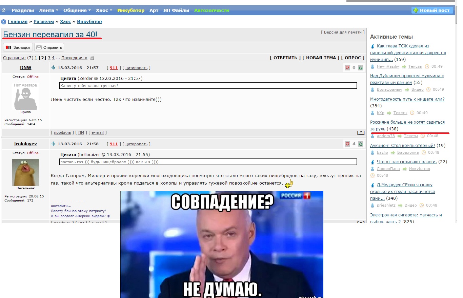This screenshot has height=298, width=463.
Task: Click the round icon before the 'Главная' breadcrumb
Action: tap(4, 22)
